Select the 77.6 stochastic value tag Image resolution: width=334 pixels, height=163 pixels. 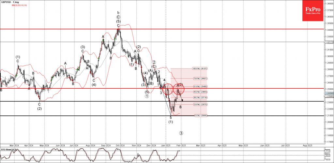(x=328, y=151)
